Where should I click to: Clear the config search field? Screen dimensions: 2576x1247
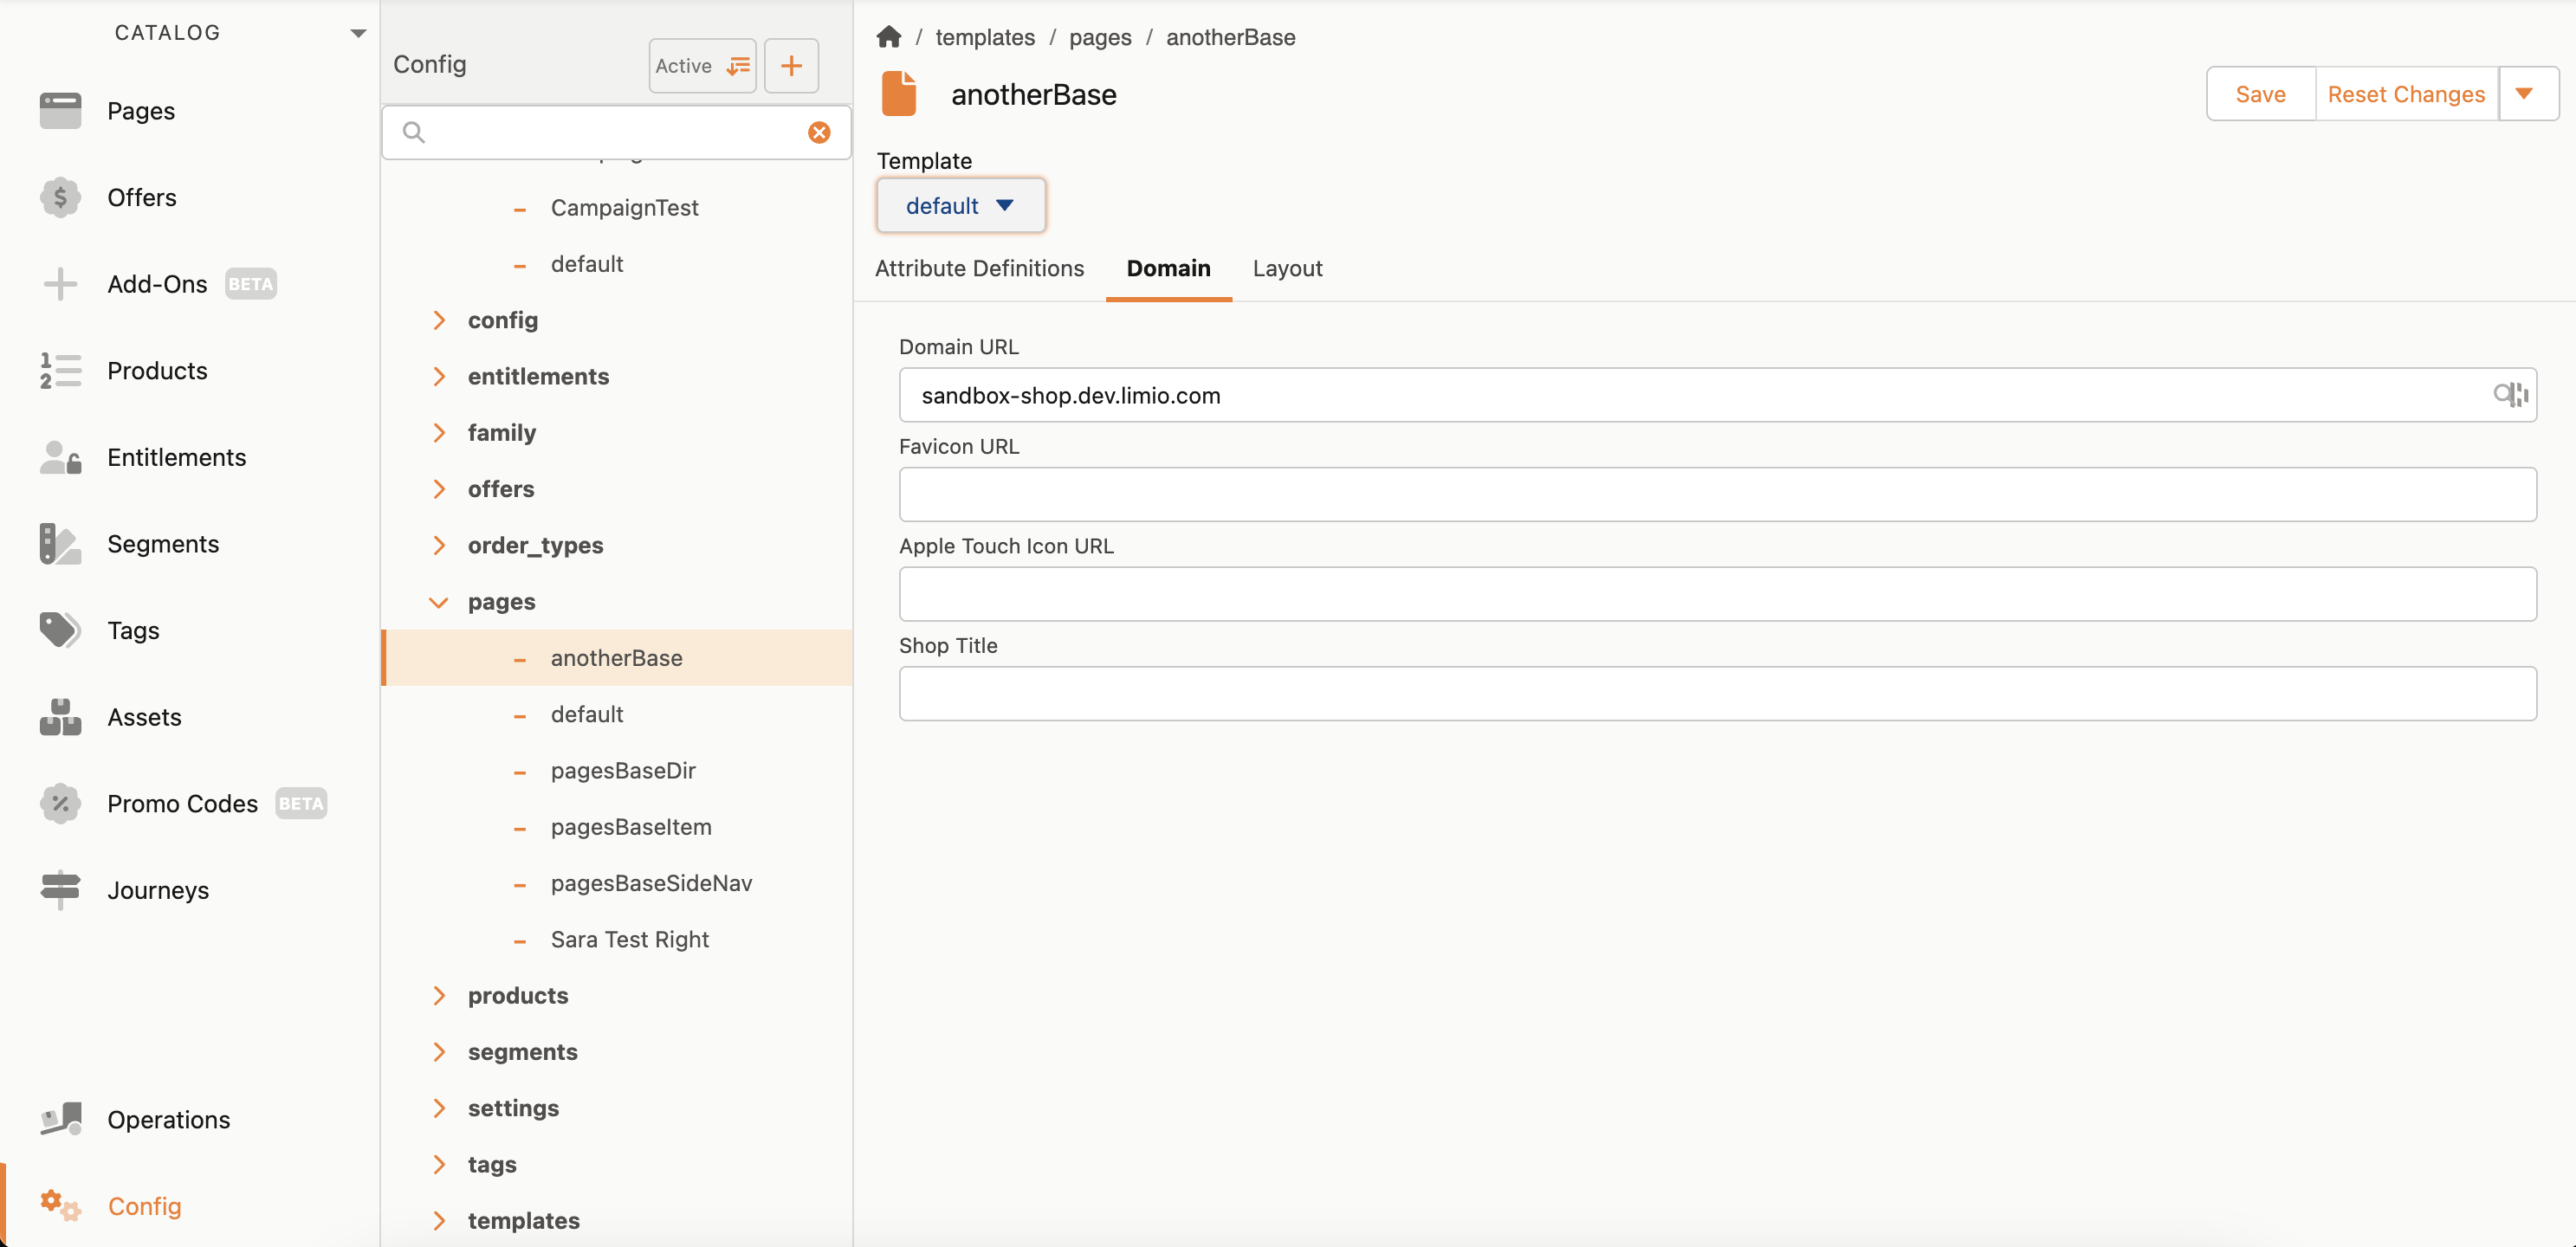click(x=819, y=132)
